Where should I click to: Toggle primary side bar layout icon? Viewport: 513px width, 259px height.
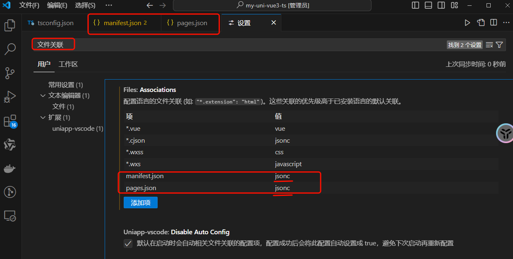416,5
